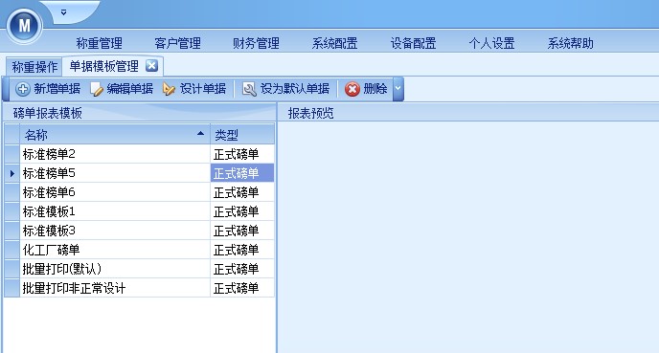Open the 财务管理 menu
This screenshot has height=353, width=659.
pos(256,43)
